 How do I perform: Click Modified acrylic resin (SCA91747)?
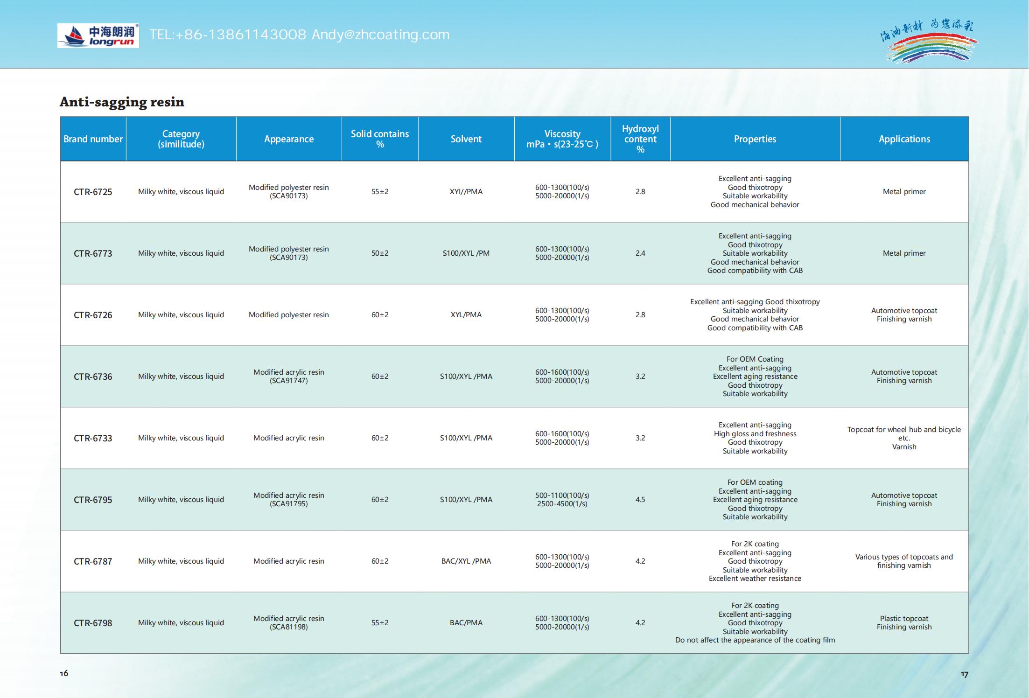(x=289, y=377)
